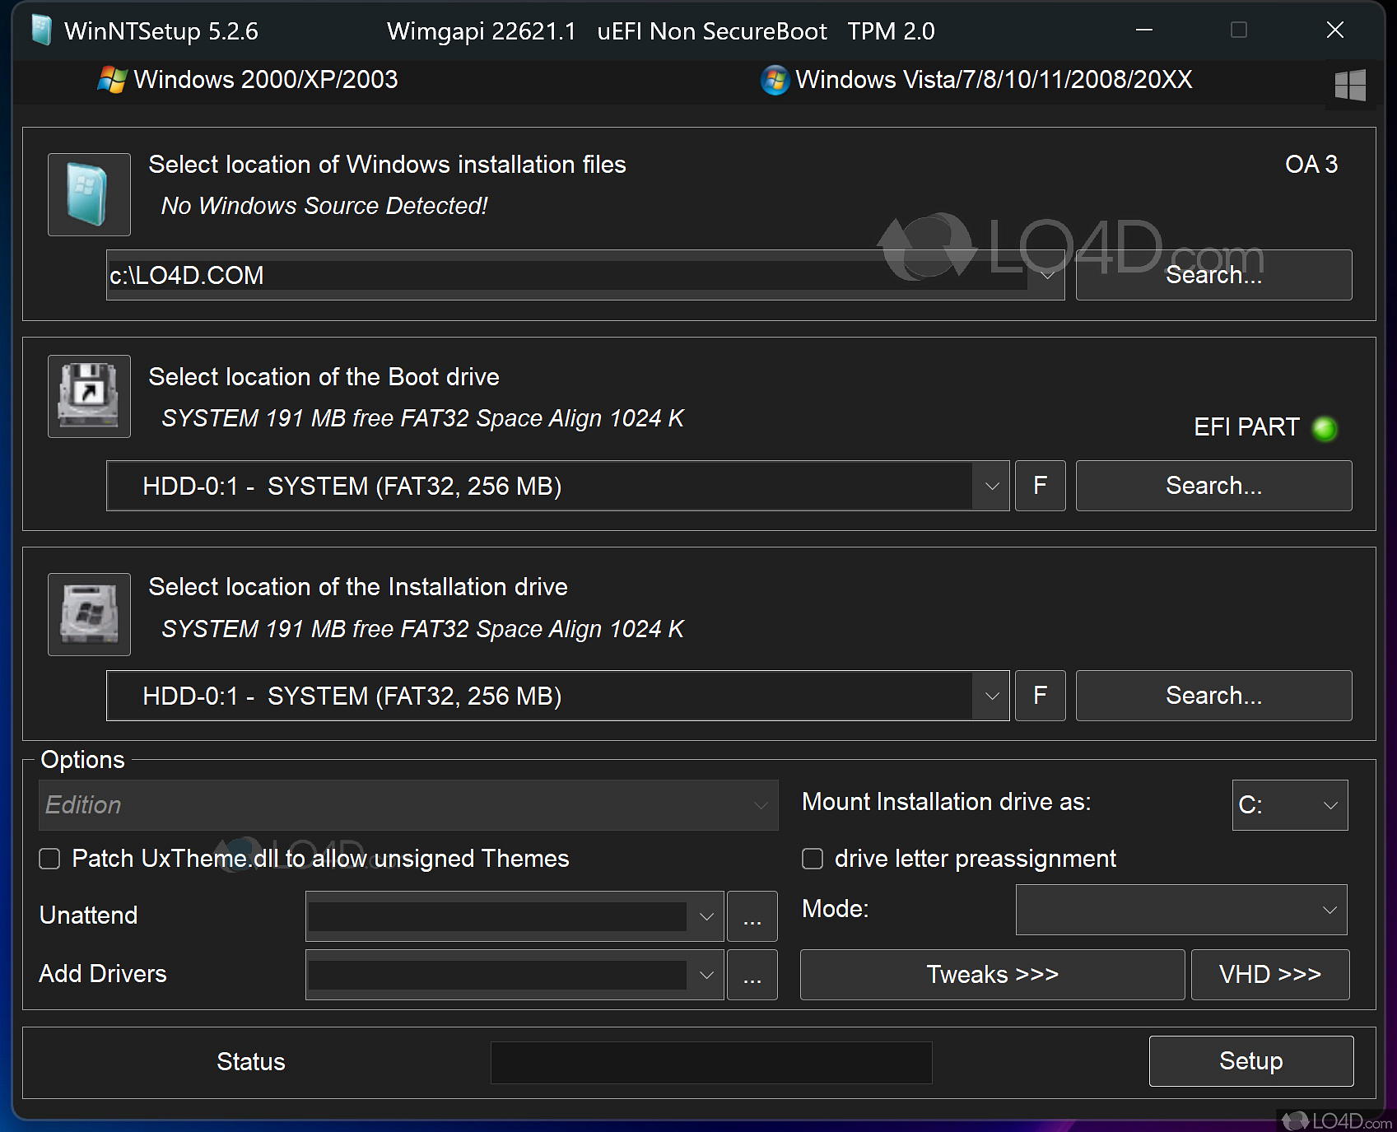Minimize the WinNTSetup window
This screenshot has width=1397, height=1132.
click(x=1144, y=30)
